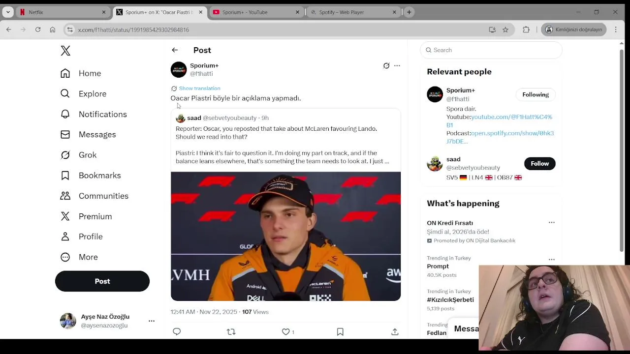Open the post's three-dot more menu
630x354 pixels.
pyautogui.click(x=397, y=65)
